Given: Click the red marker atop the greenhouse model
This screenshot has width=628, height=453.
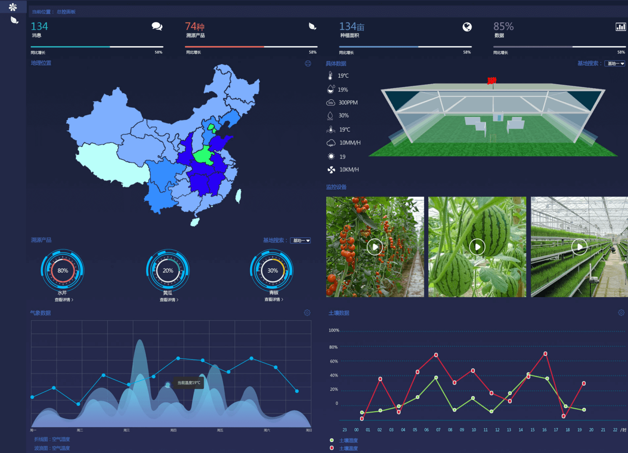Looking at the screenshot, I should 492,80.
